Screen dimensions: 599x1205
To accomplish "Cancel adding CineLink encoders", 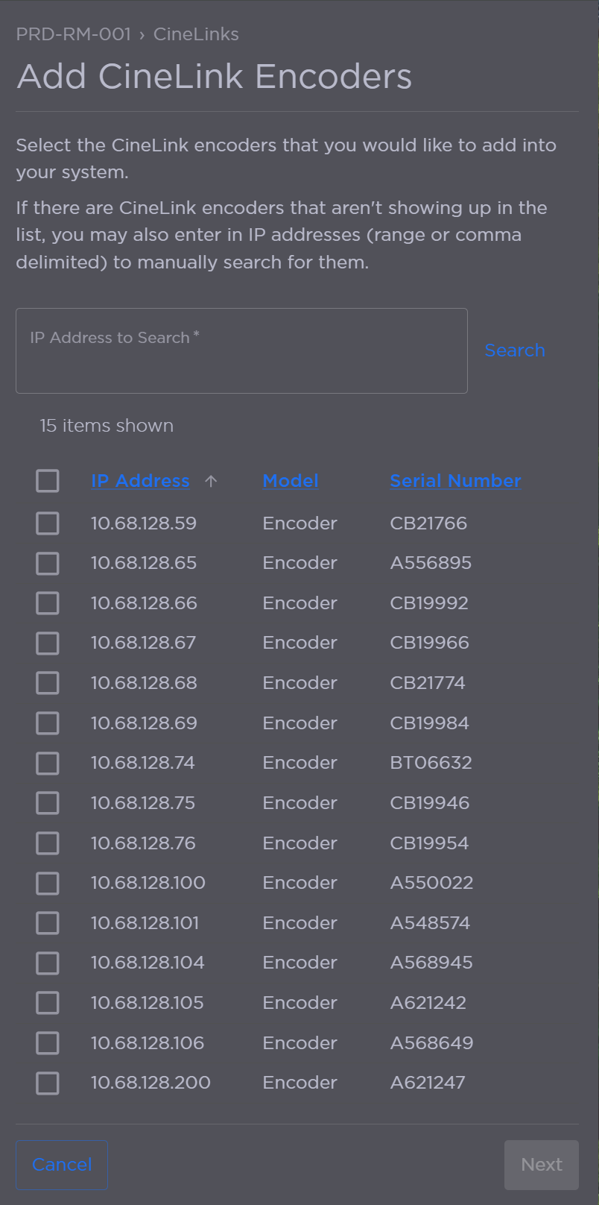I will pyautogui.click(x=62, y=1164).
